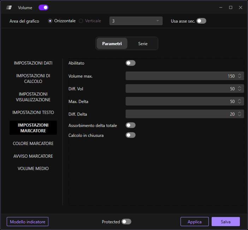Open IMPOSTAZIONI TESTO section

33,112
